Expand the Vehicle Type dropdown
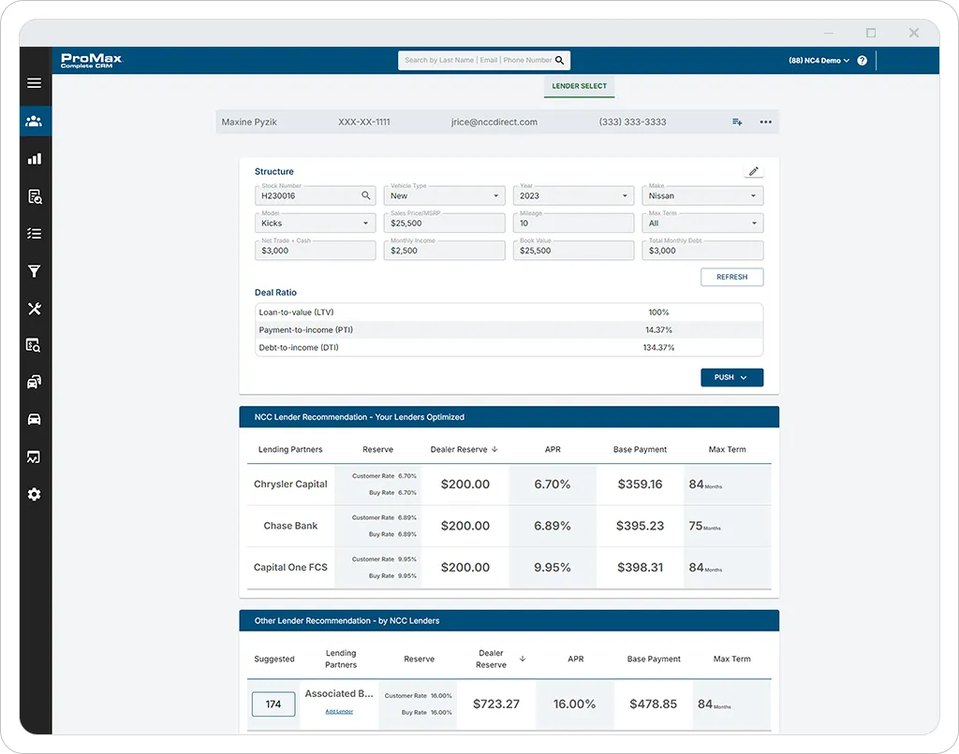Screen dimensions: 959x754 [444, 196]
